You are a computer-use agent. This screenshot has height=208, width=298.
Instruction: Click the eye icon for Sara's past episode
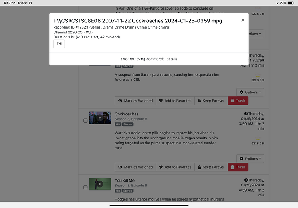point(120,101)
